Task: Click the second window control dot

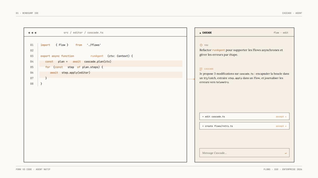Action: (33, 33)
